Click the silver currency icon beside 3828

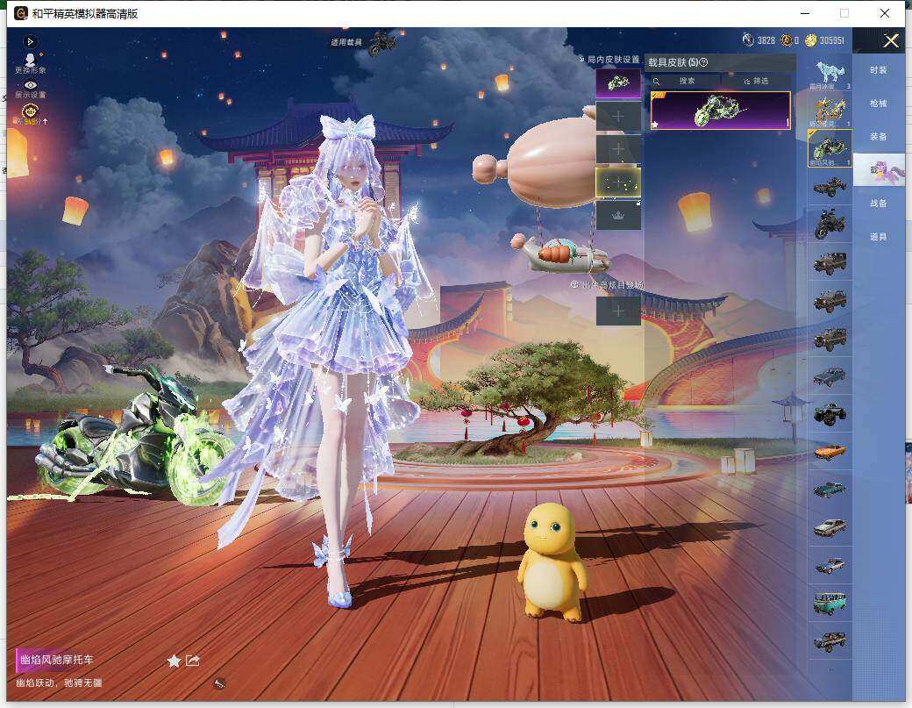point(748,40)
